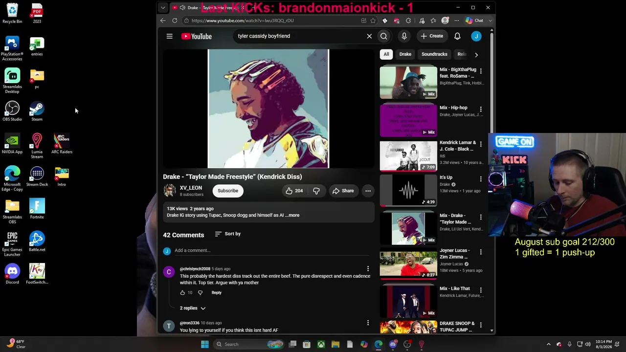The height and width of the screenshot is (352, 626).
Task: Open options menu for tron3336's comment
Action: 368,323
